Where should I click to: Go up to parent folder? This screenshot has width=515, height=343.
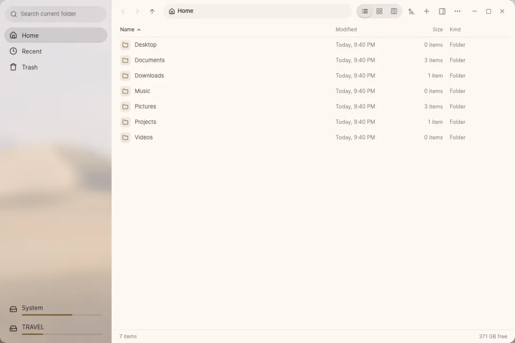152,11
